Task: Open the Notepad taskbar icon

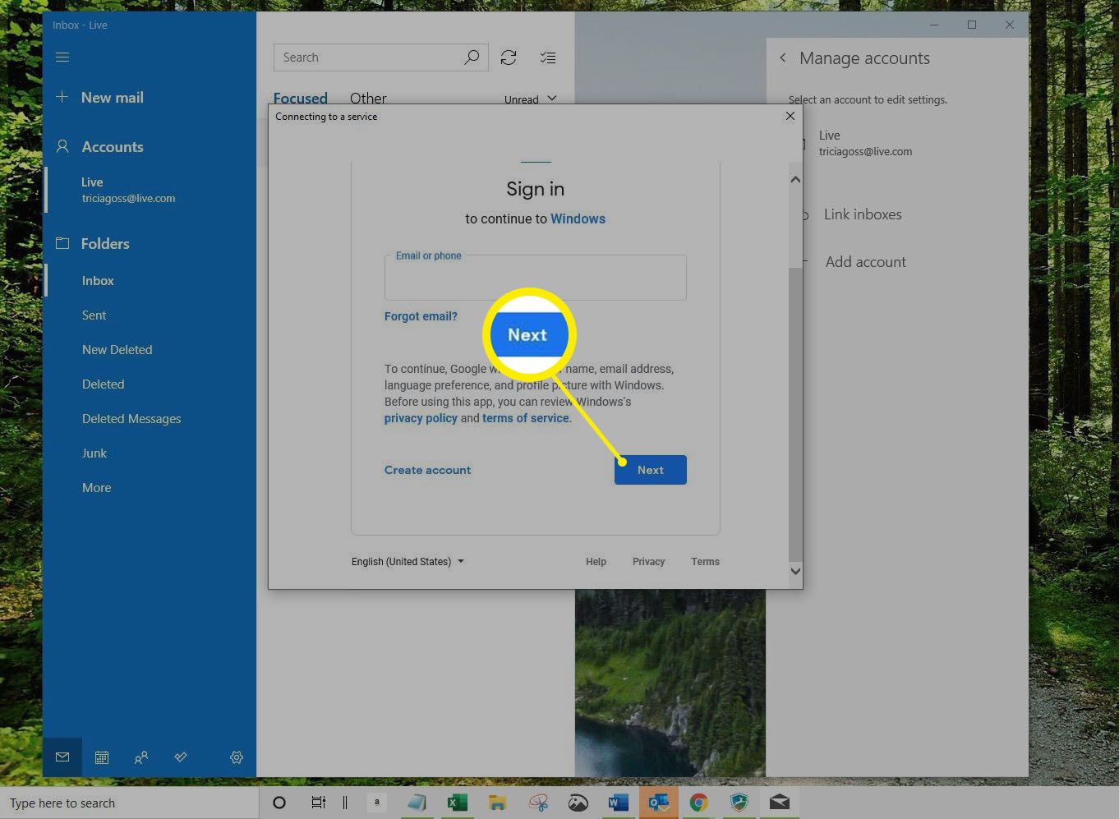Action: (417, 803)
